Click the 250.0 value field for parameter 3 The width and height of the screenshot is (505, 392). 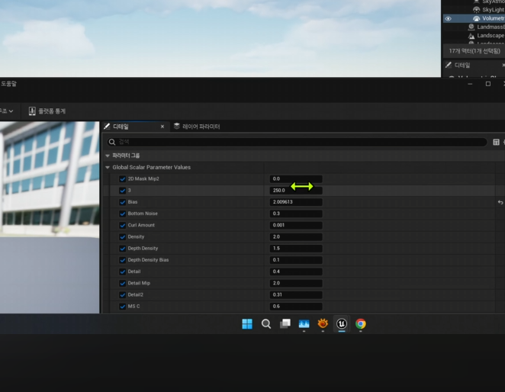point(296,191)
